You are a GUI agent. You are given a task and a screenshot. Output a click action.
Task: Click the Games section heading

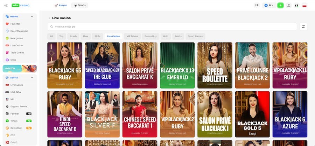(x=14, y=17)
